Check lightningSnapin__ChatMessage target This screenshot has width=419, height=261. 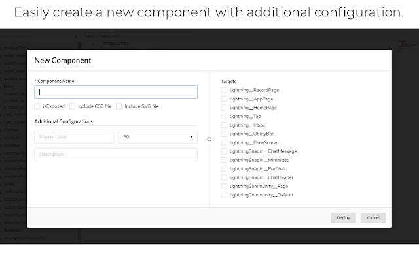(x=225, y=151)
